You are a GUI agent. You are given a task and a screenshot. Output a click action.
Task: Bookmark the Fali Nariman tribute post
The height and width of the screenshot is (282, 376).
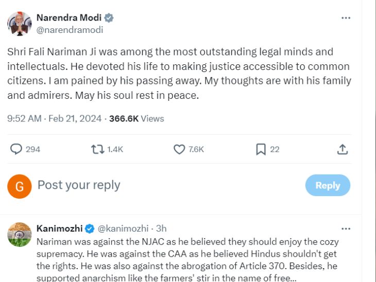pyautogui.click(x=261, y=149)
